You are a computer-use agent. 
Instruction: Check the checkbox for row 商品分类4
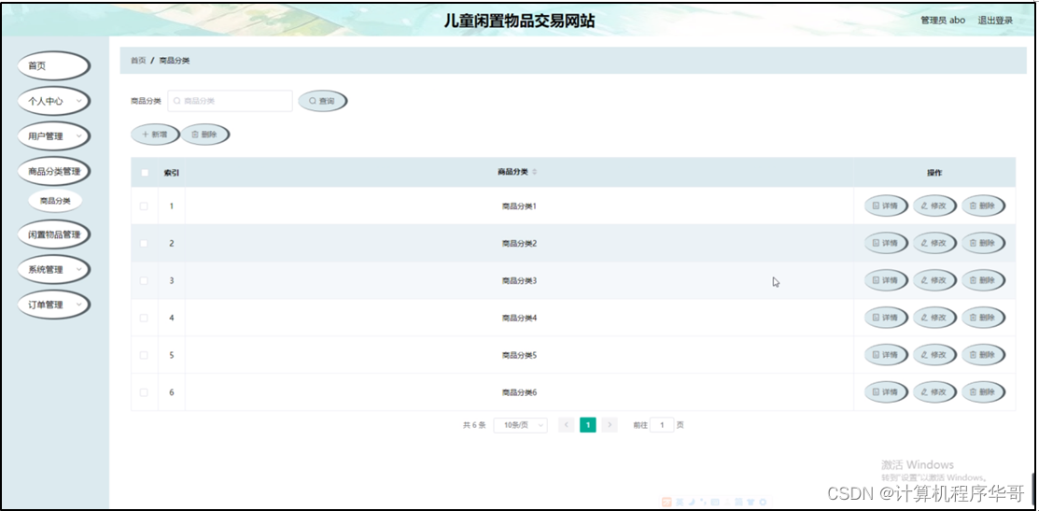point(144,318)
